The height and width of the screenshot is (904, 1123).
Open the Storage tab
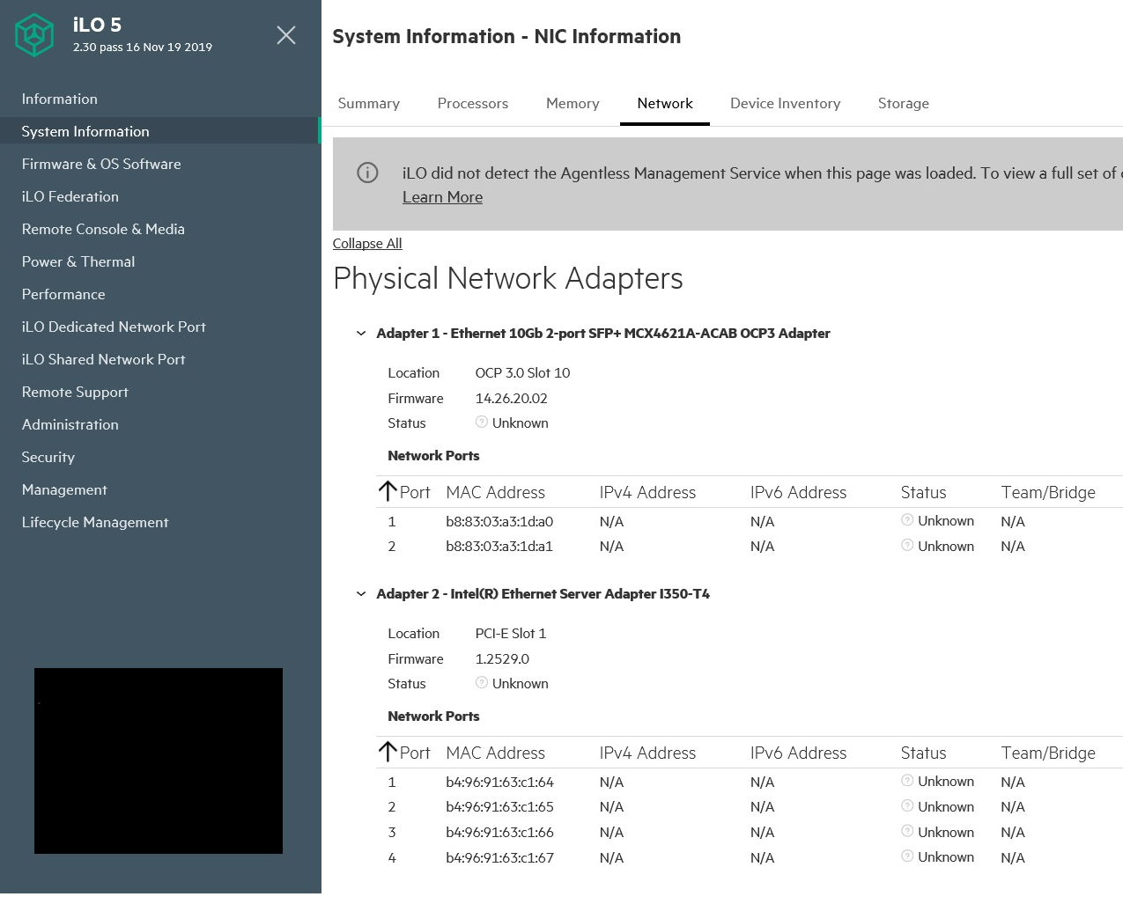click(903, 103)
